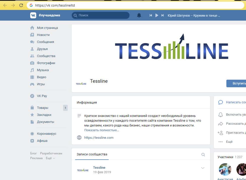Click the speech bubble Написать icon
This screenshot has width=246, height=180.
(x=220, y=102)
